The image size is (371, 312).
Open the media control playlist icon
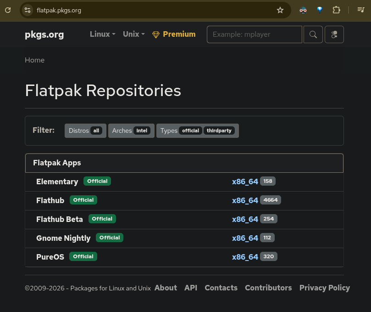[x=361, y=10]
